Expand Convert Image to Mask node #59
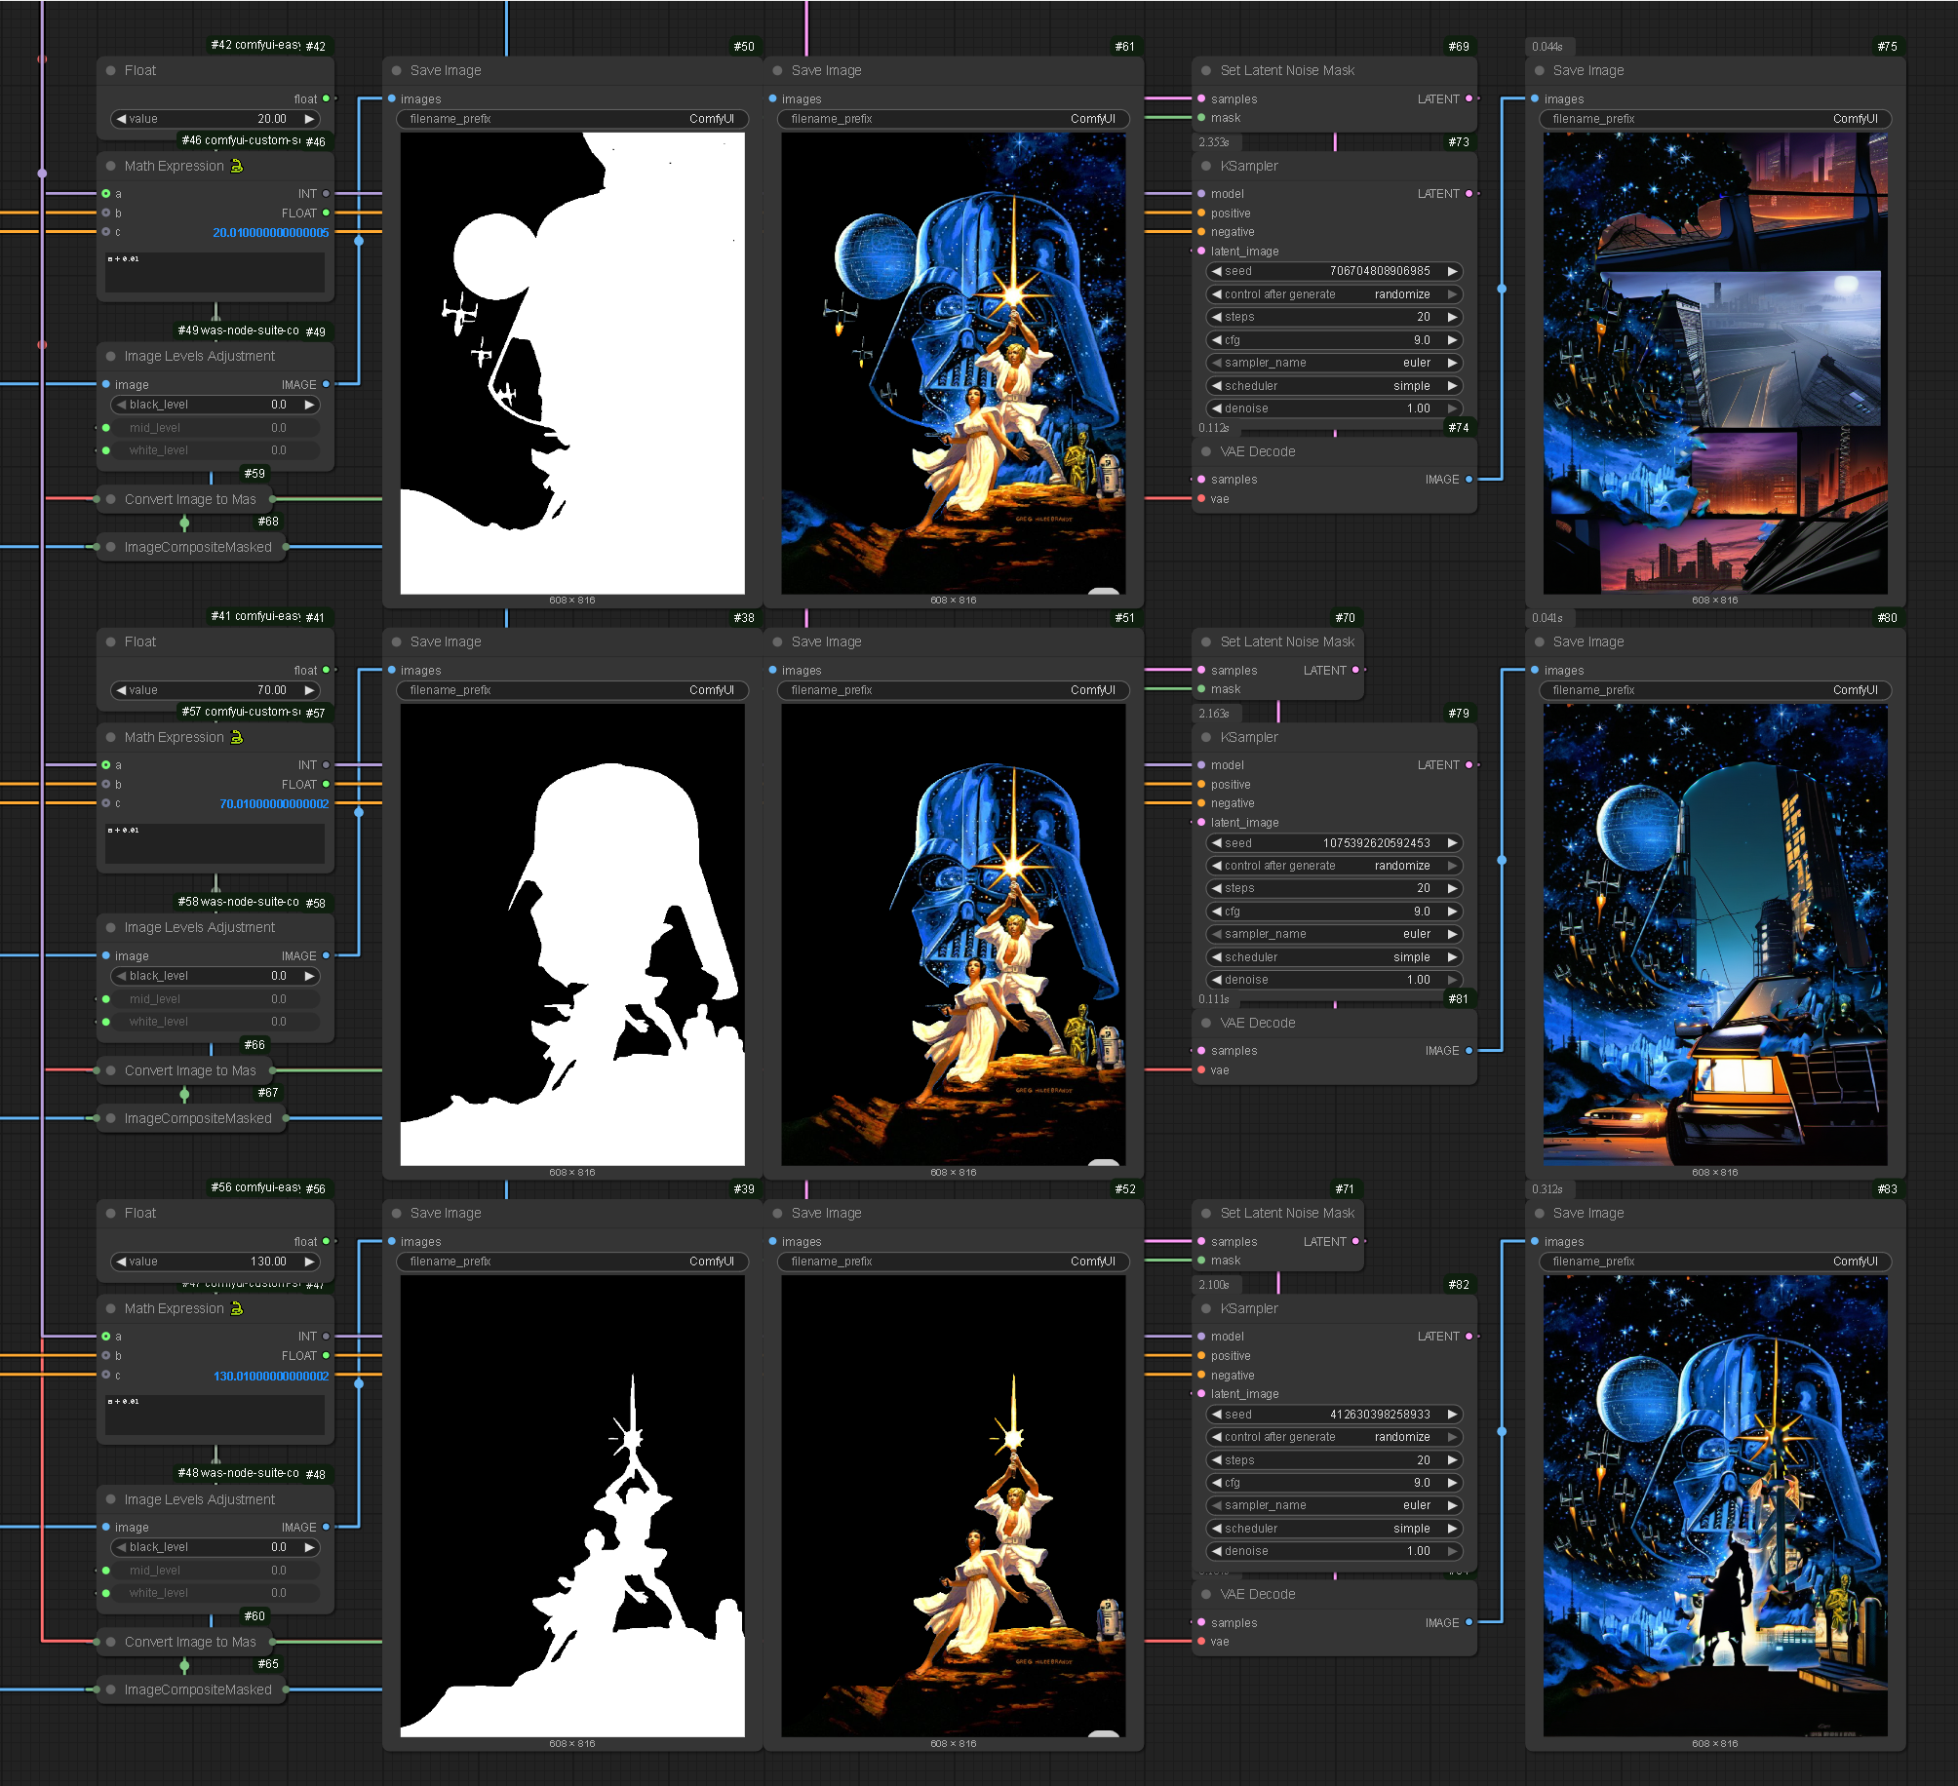This screenshot has height=1786, width=1958. 111,499
